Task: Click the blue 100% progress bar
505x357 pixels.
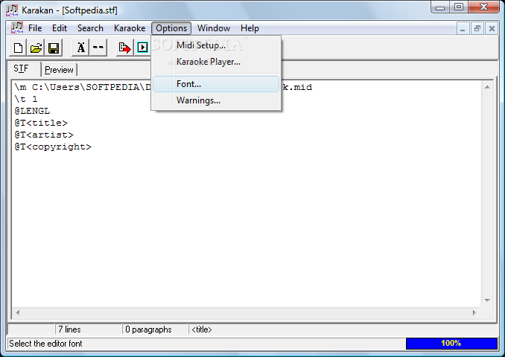Action: tap(451, 344)
